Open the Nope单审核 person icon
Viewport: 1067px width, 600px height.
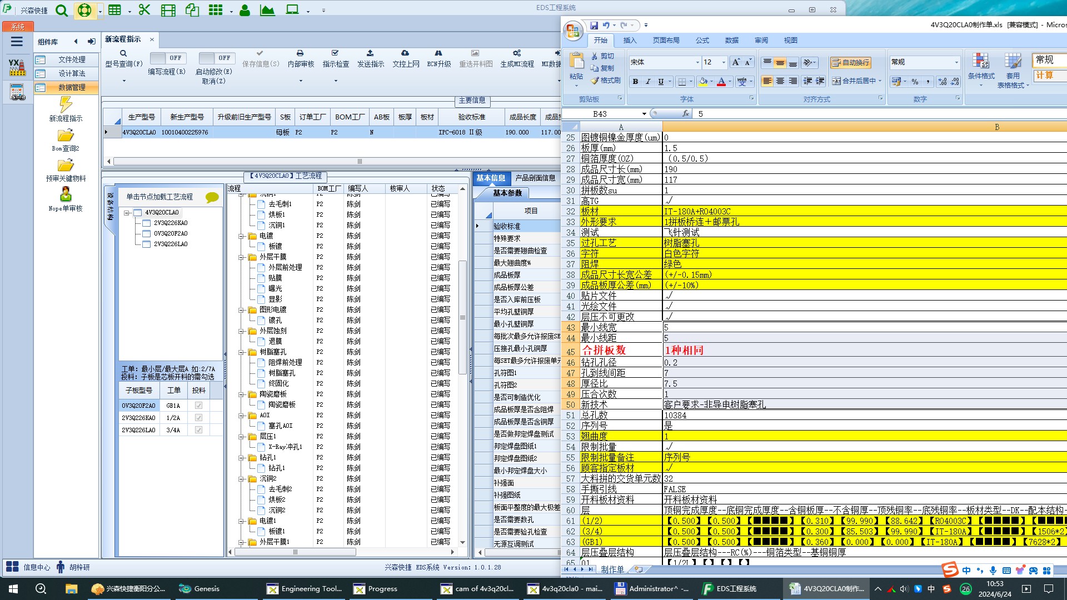tap(66, 194)
